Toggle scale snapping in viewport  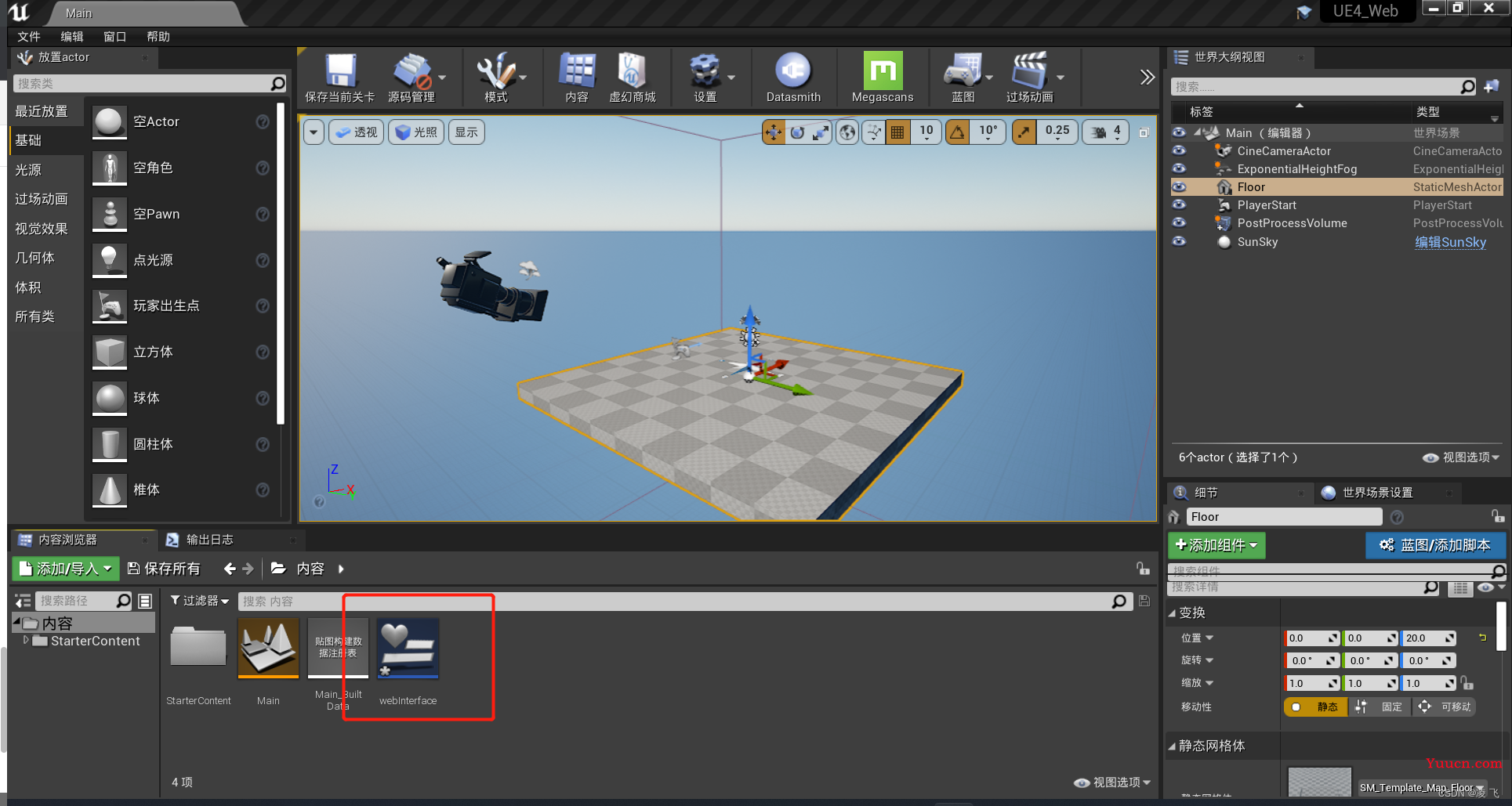[1024, 132]
